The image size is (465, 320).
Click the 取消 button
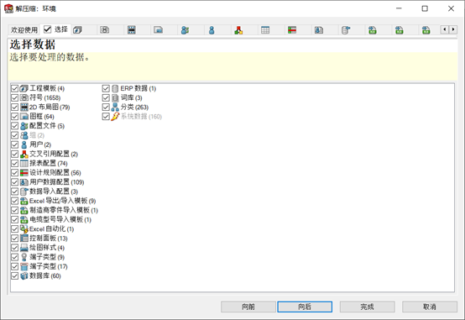(430, 307)
